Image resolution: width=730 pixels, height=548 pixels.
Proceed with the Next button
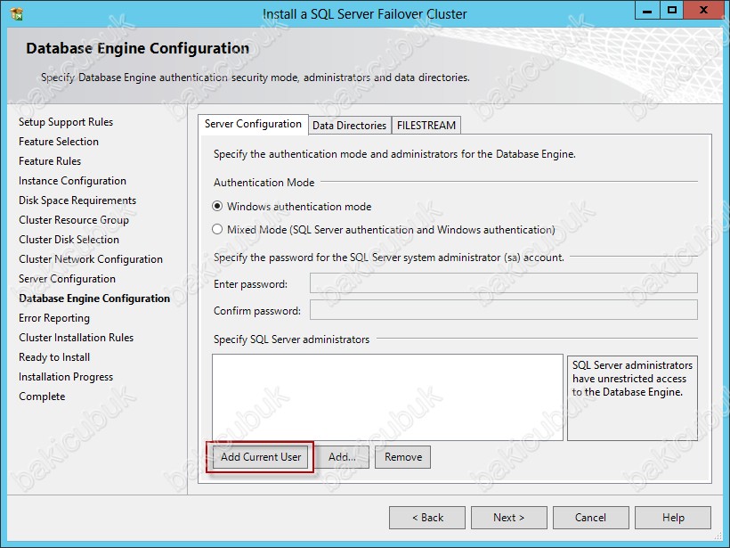pos(509,518)
